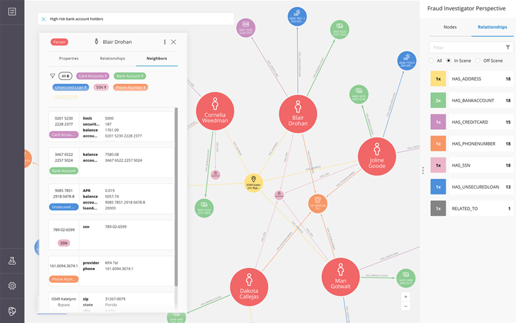Toggle the Card Accounts 1 filter chip
The image size is (516, 323).
(93, 76)
